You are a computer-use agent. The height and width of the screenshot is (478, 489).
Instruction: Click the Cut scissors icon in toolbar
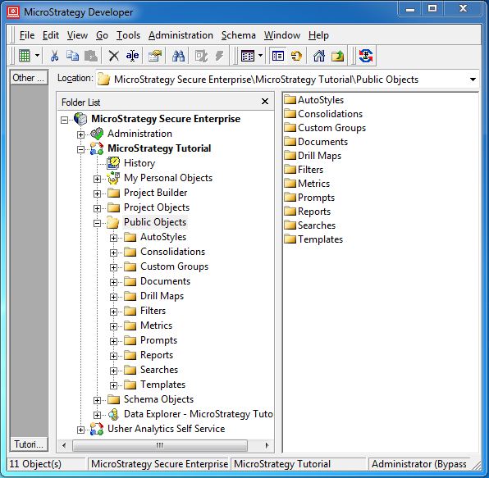tap(54, 56)
